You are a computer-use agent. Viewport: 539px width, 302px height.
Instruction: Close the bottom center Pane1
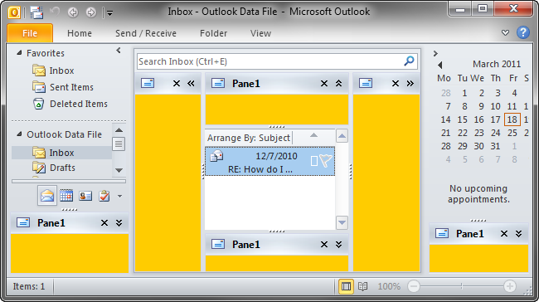pyautogui.click(x=323, y=245)
